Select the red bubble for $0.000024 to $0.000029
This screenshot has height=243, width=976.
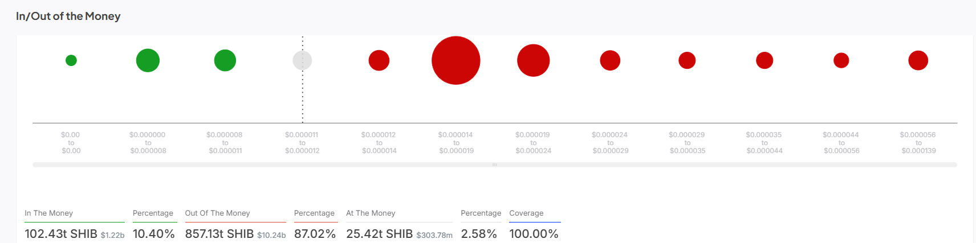610,60
